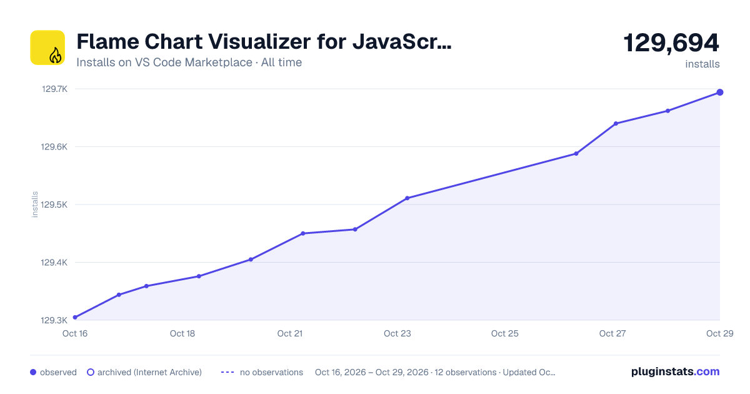The width and height of the screenshot is (750, 394).
Task: Click the filled 'observed' legend dot
Action: [x=33, y=372]
